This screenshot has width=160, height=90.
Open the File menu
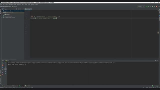pos(1,4)
